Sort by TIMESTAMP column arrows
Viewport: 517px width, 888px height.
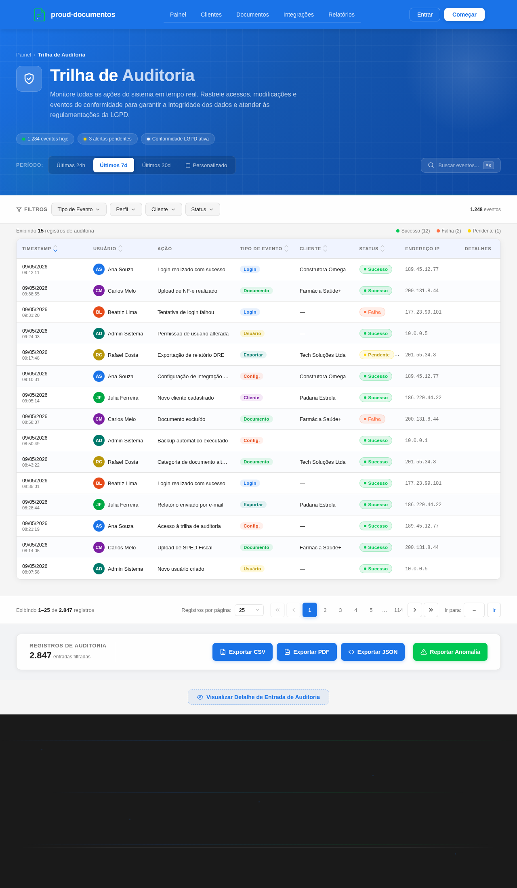pos(55,249)
